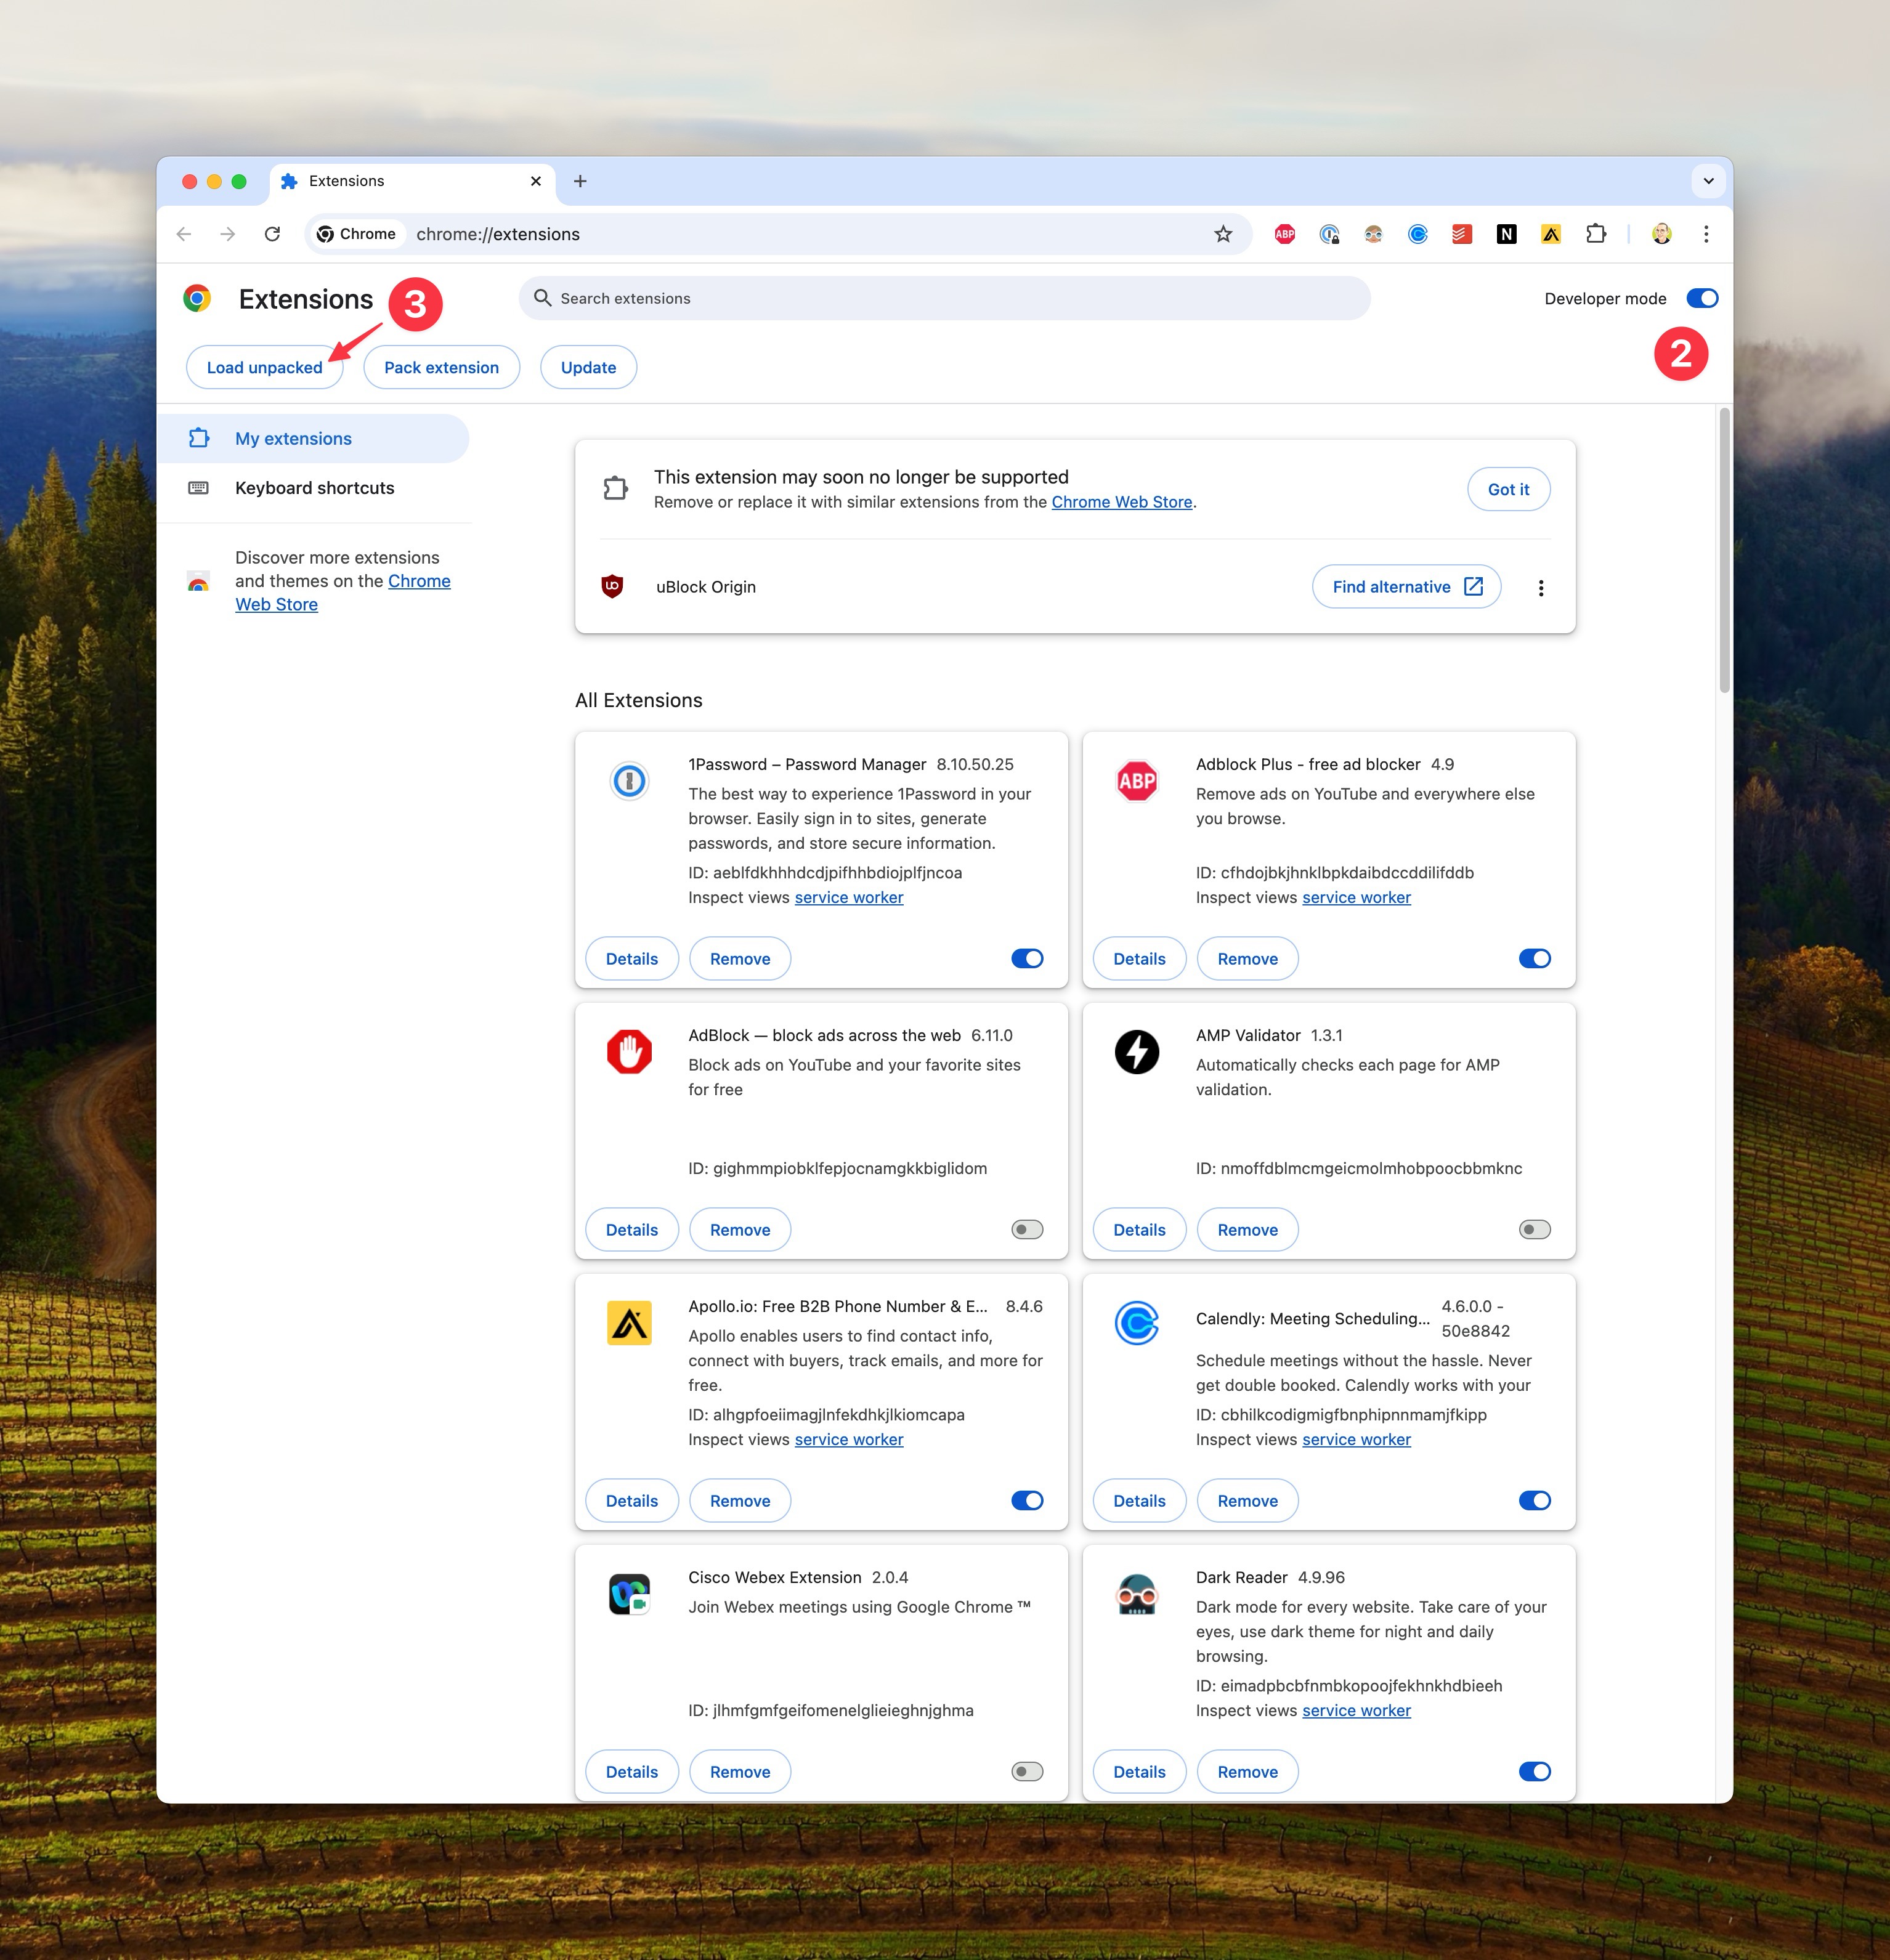Open 1Password service worker inspect link

[848, 898]
